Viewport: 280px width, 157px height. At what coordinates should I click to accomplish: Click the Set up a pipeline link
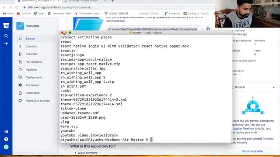(x=252, y=151)
